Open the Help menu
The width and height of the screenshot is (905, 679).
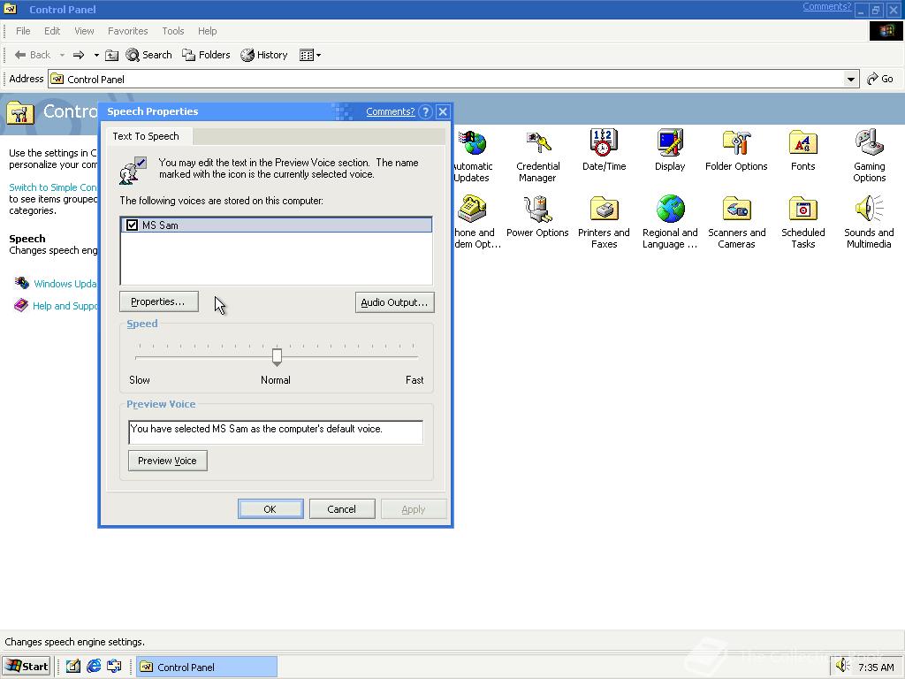click(207, 31)
